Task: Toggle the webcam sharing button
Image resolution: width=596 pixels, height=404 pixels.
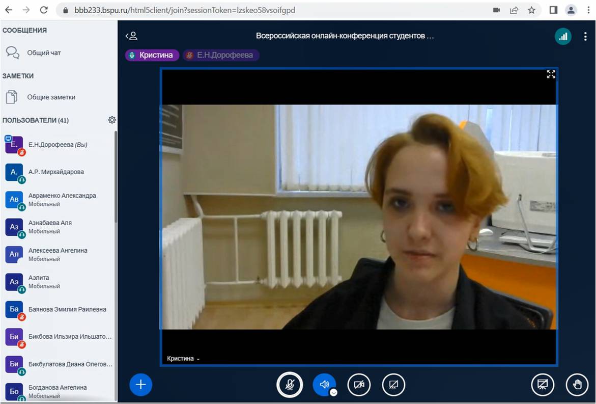Action: tap(359, 385)
